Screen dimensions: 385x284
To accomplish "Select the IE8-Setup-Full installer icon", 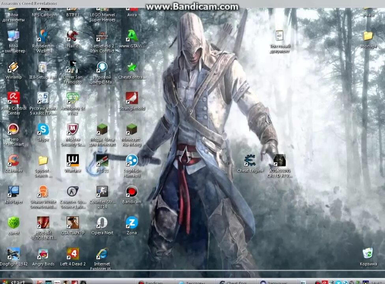I will (43, 67).
